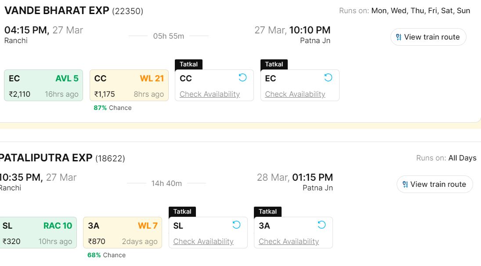The width and height of the screenshot is (481, 266).
Task: Click route icon for Vande Bharat Exp
Action: tap(398, 37)
